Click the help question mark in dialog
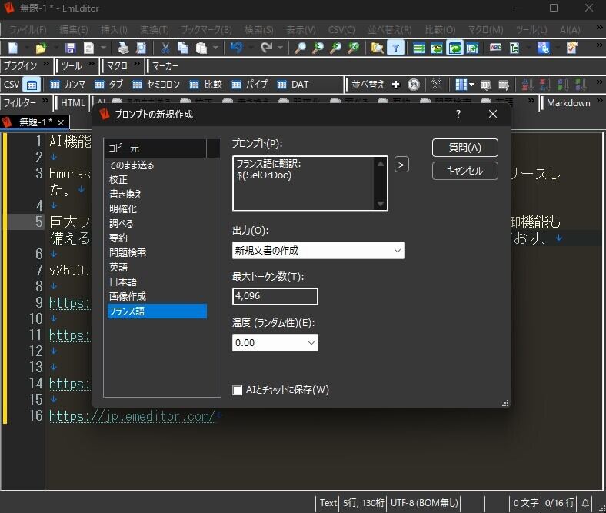Viewport: 606px width, 513px height. (x=458, y=114)
